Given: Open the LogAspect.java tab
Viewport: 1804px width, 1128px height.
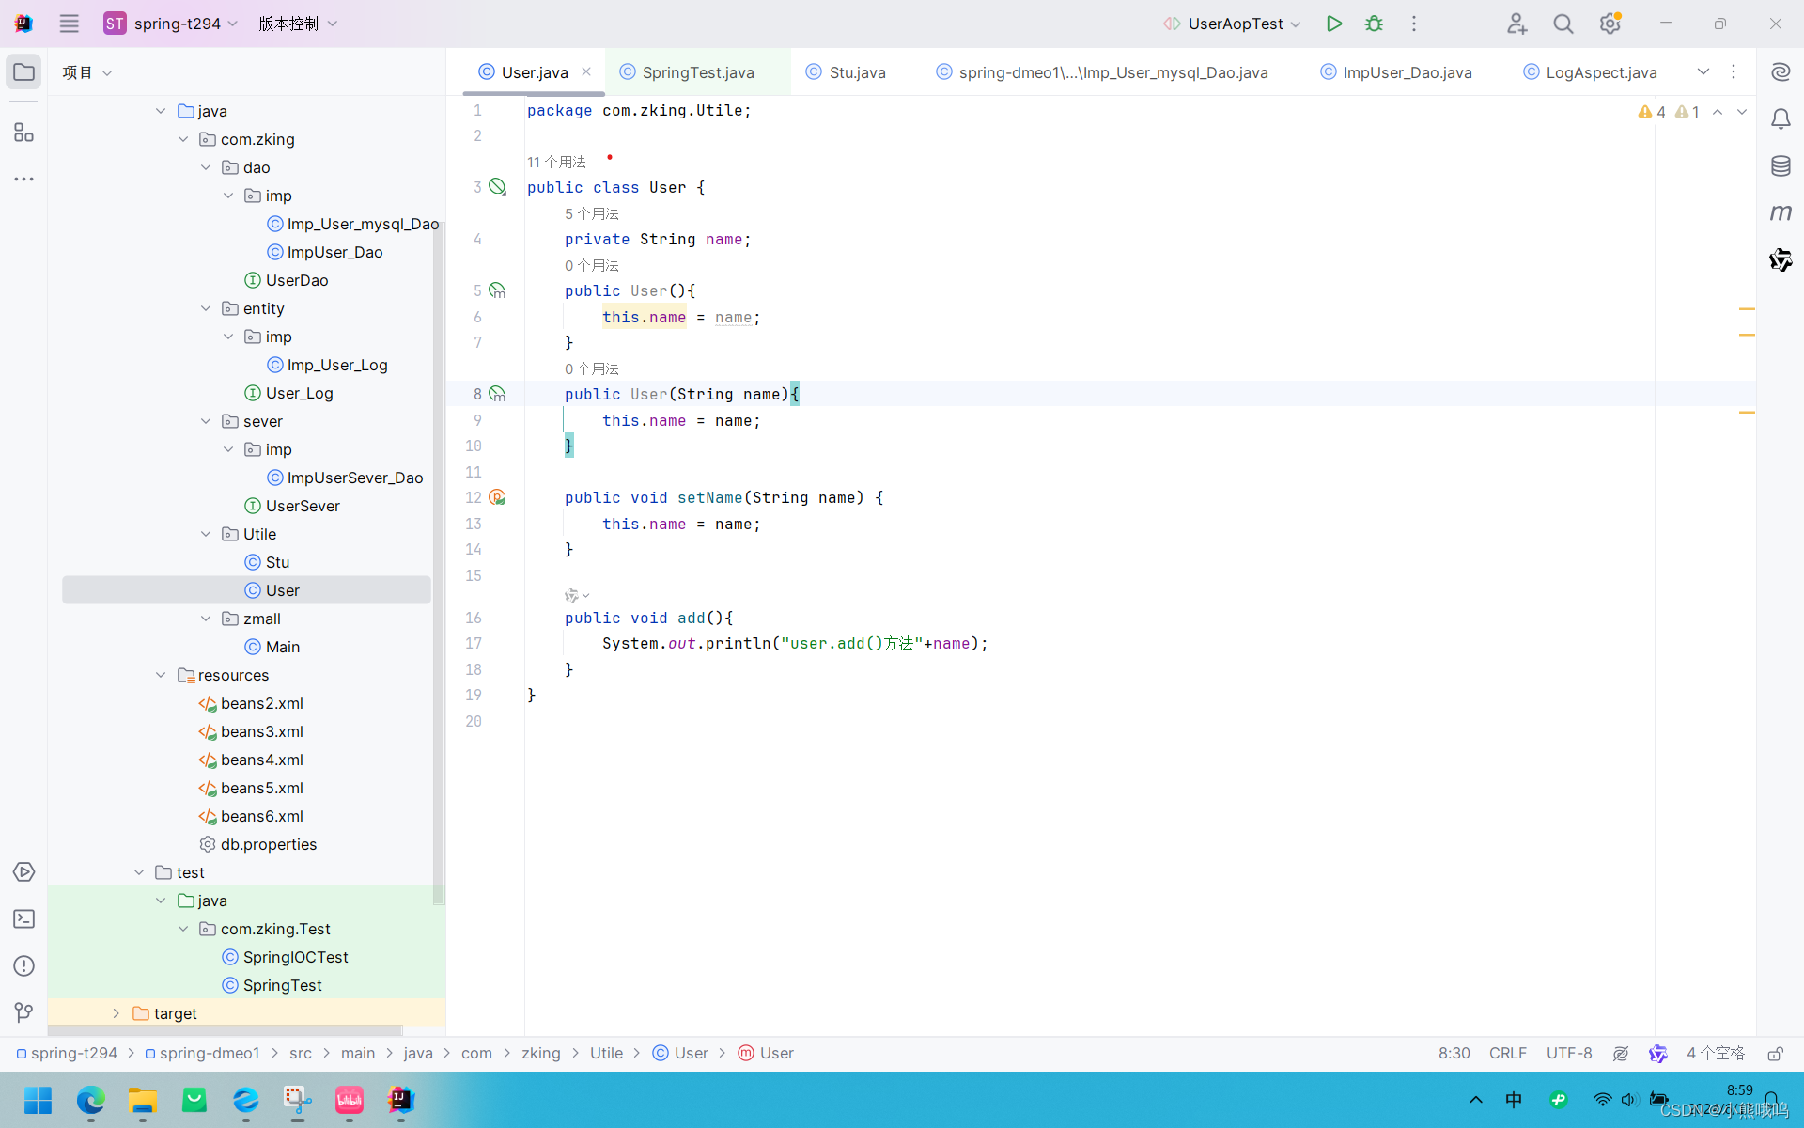Looking at the screenshot, I should tap(1600, 72).
